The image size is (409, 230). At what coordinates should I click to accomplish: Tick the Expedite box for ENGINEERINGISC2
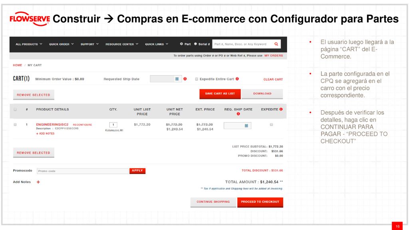pos(271,125)
